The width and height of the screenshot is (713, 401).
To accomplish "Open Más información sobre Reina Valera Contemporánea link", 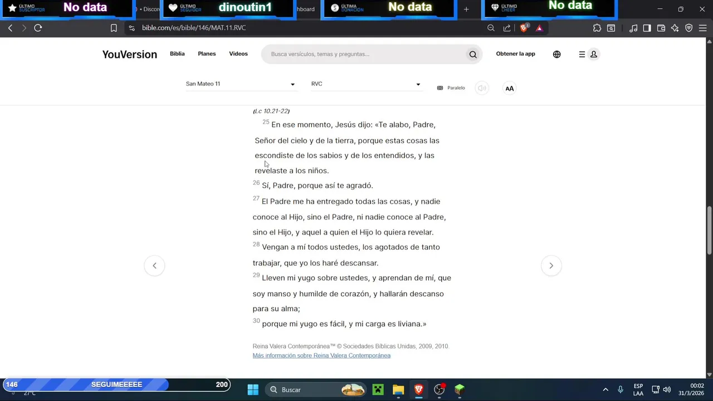I will point(321,355).
